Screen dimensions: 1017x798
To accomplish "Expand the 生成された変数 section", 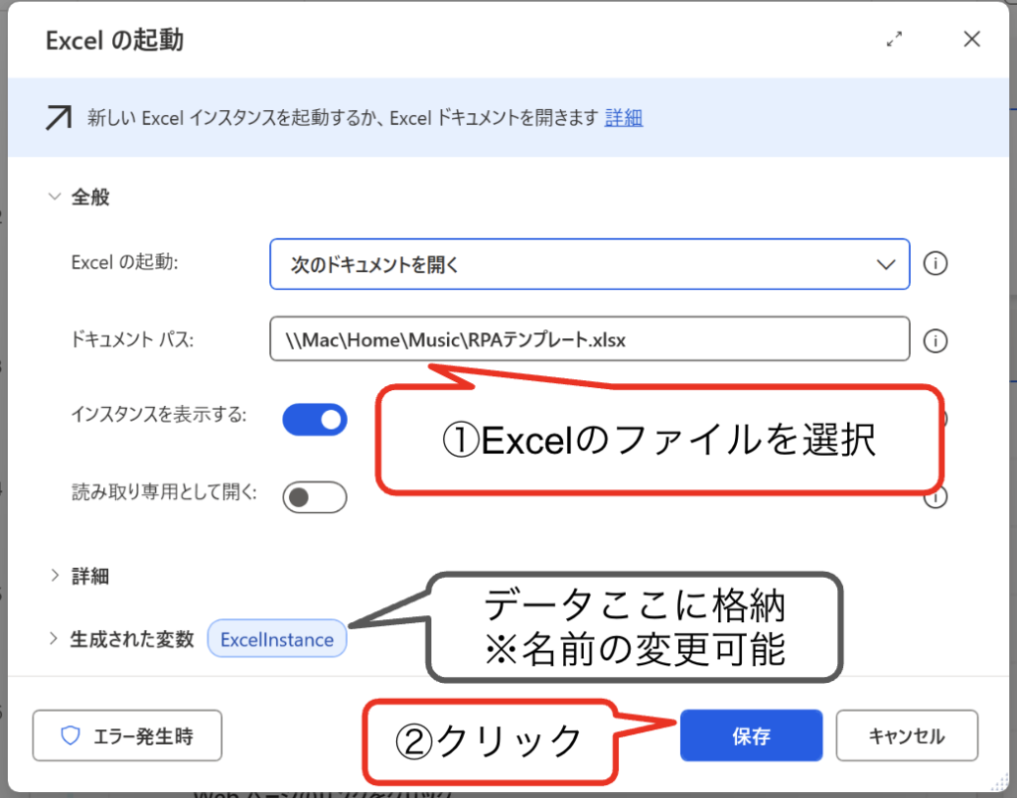I will tap(55, 639).
